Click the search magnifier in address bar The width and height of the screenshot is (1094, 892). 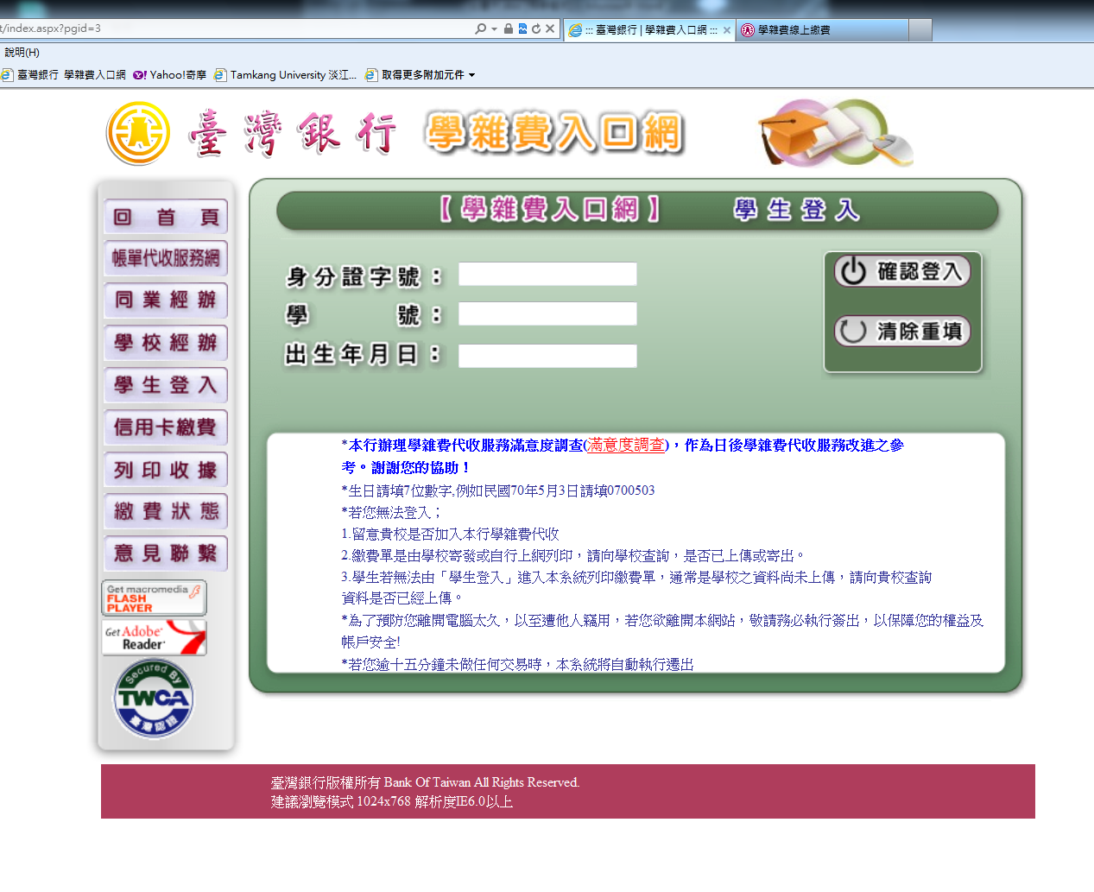click(480, 28)
